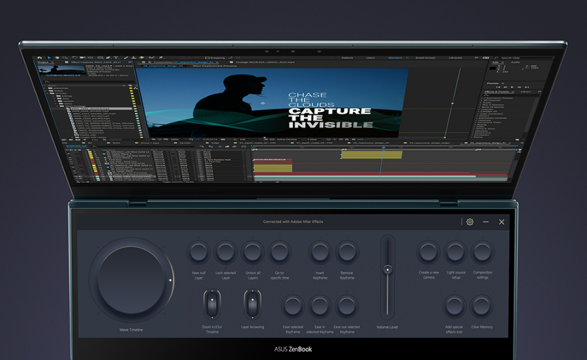Select the Brush tool
587x360 pixels.
click(126, 57)
